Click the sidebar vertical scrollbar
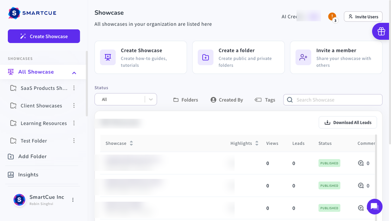Image resolution: width=391 pixels, height=221 pixels. coord(87,83)
